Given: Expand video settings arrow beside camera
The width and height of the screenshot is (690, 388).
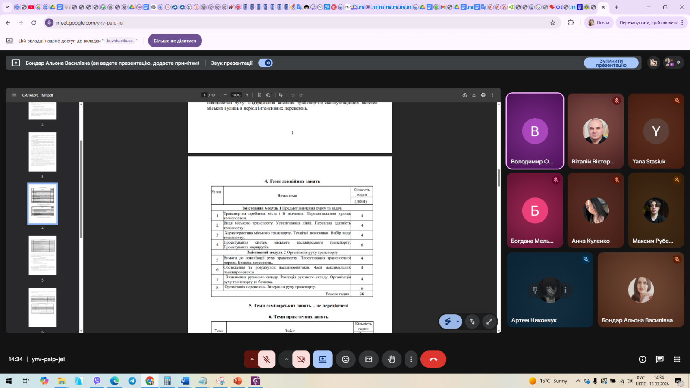Looking at the screenshot, I should 286,359.
